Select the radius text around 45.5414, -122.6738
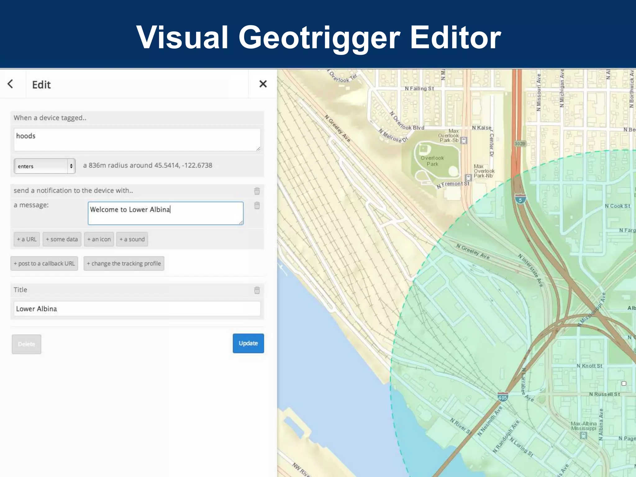 tap(148, 165)
